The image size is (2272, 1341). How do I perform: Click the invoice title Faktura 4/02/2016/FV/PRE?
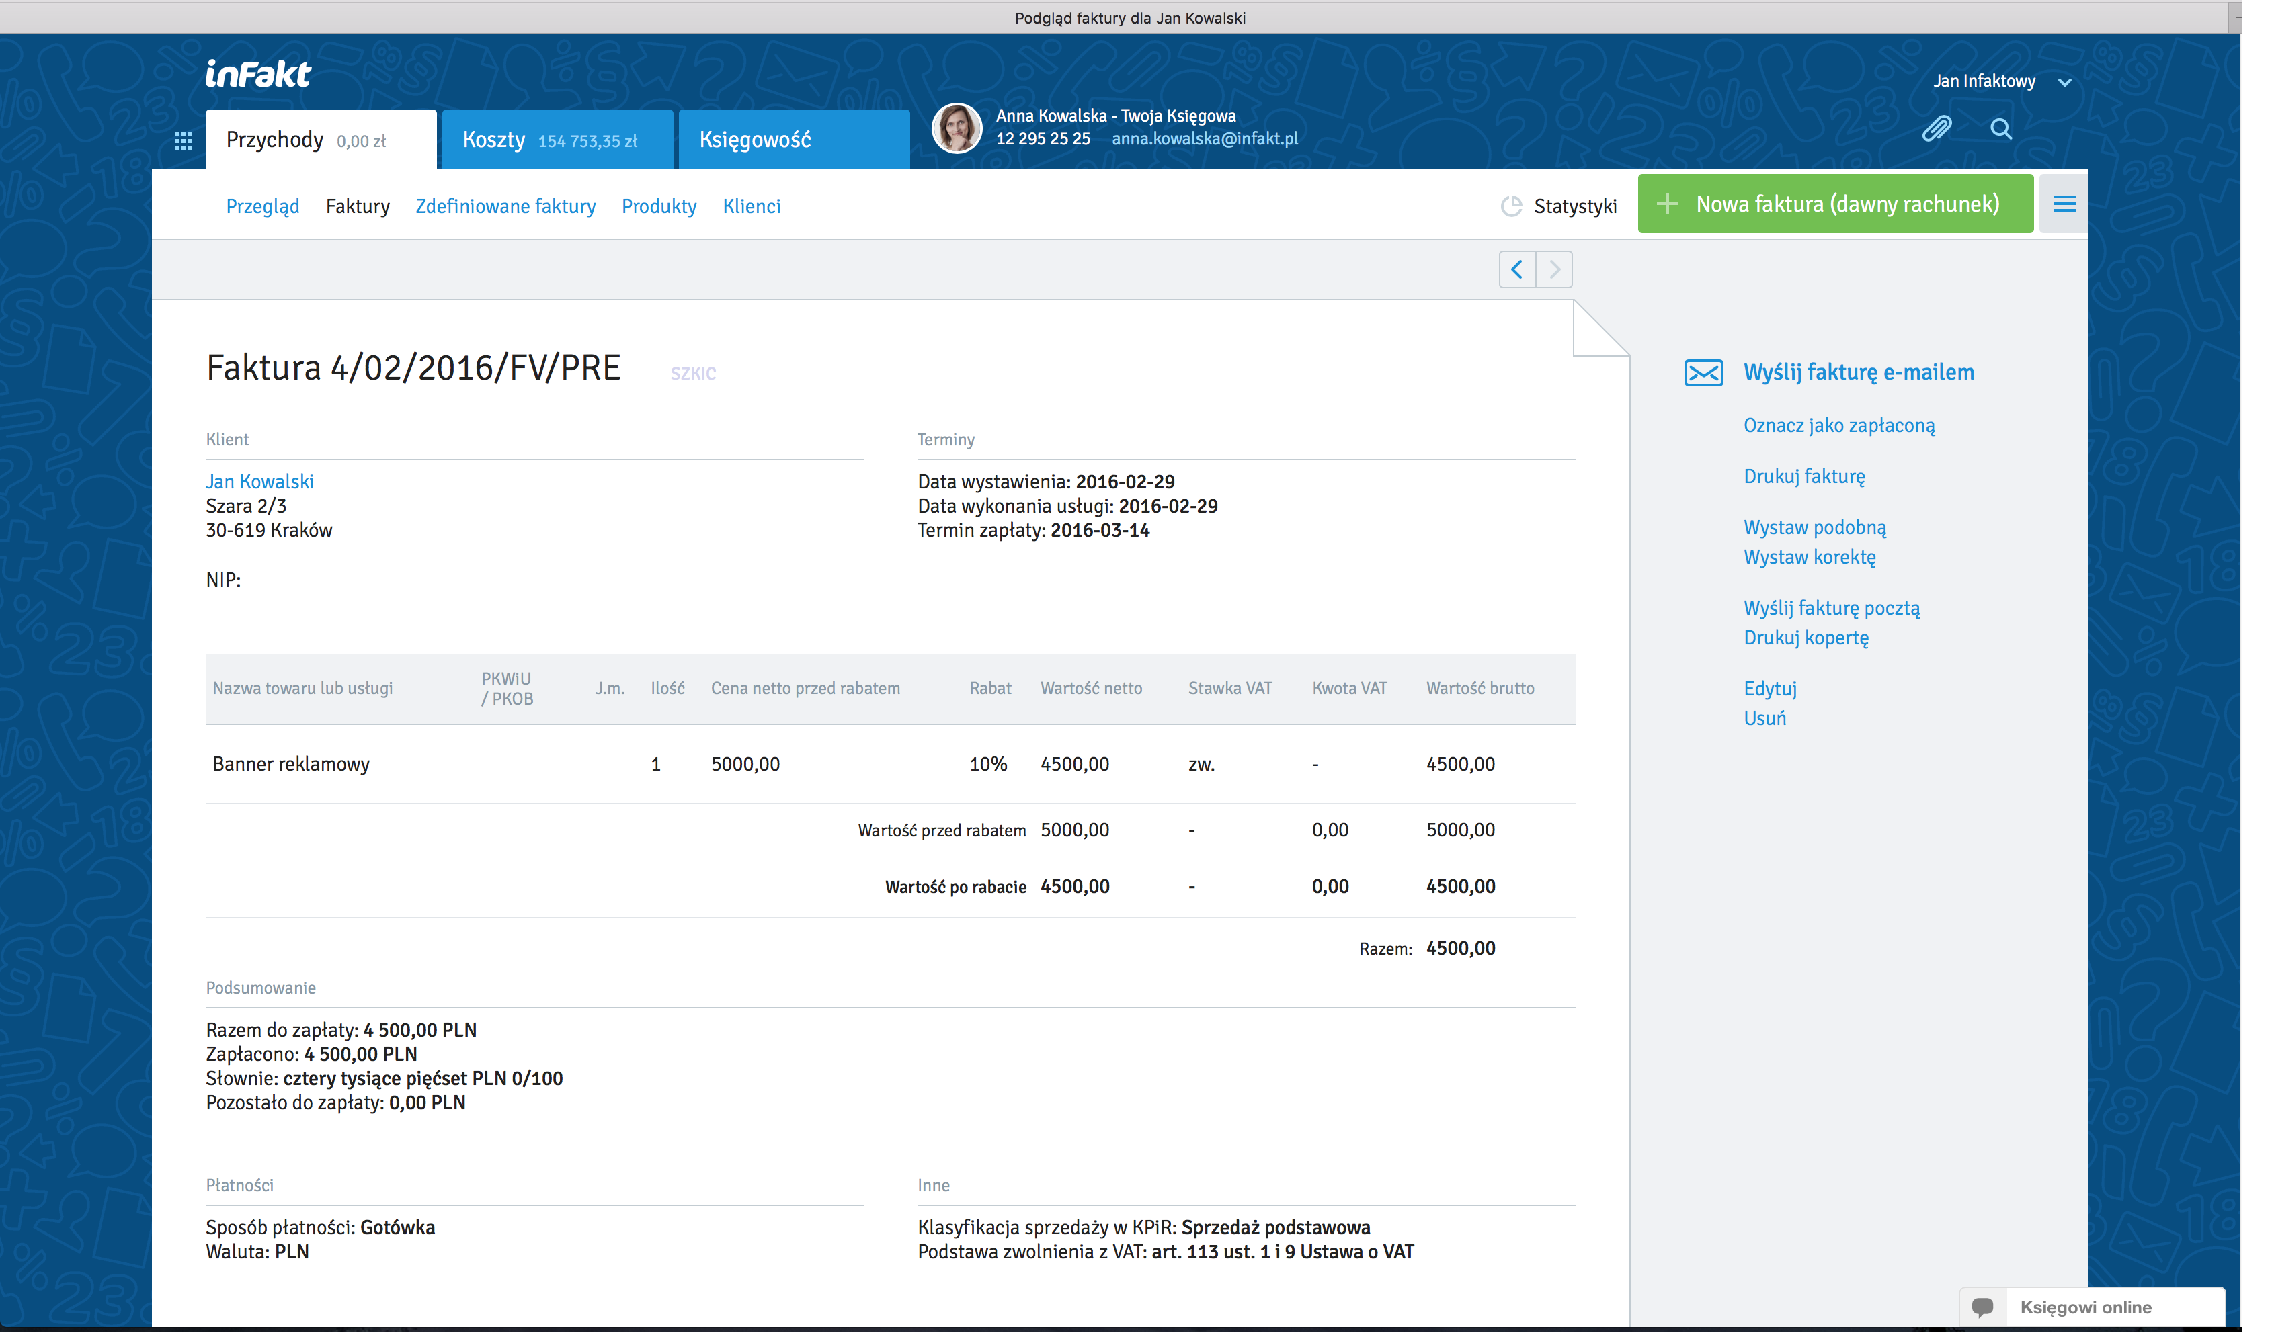[413, 369]
